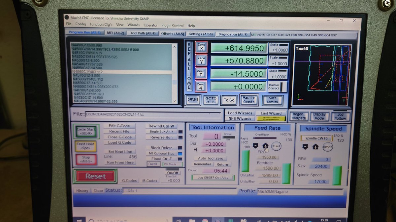Click Regen. Toolpath

pyautogui.click(x=299, y=116)
